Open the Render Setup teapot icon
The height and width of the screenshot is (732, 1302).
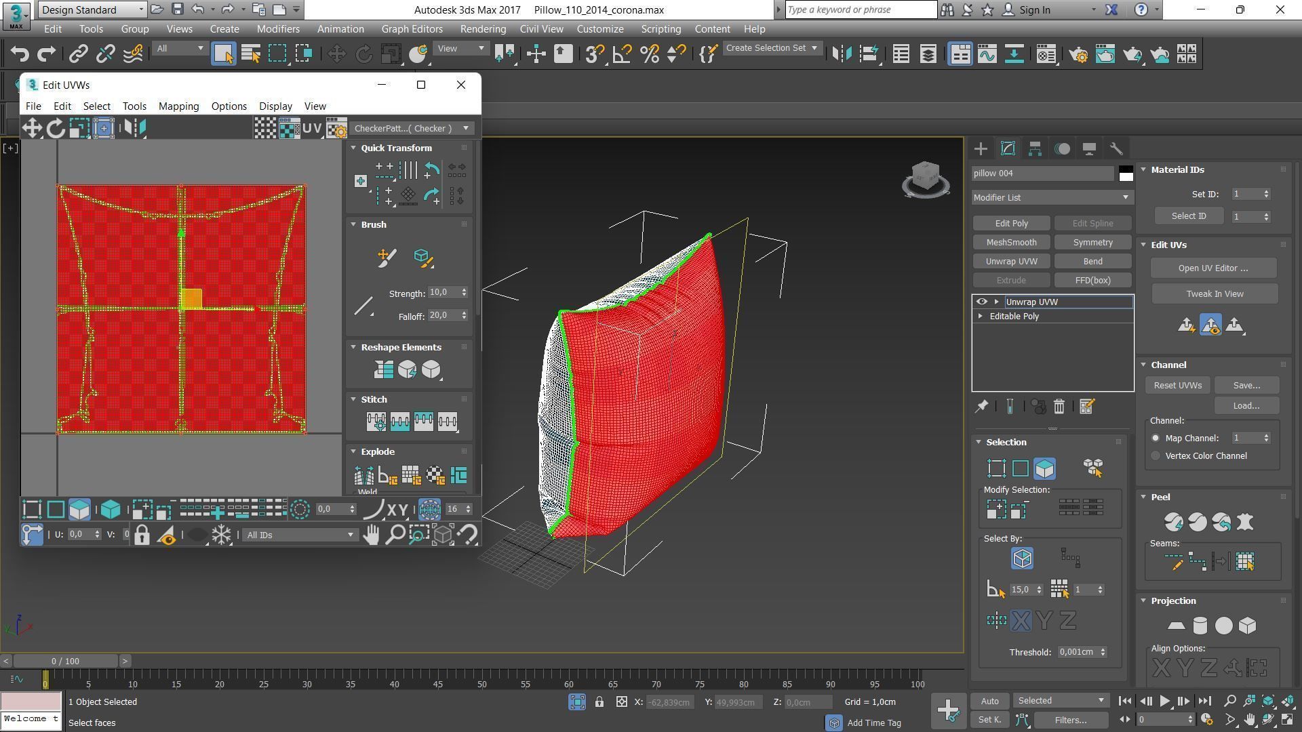pos(1078,54)
